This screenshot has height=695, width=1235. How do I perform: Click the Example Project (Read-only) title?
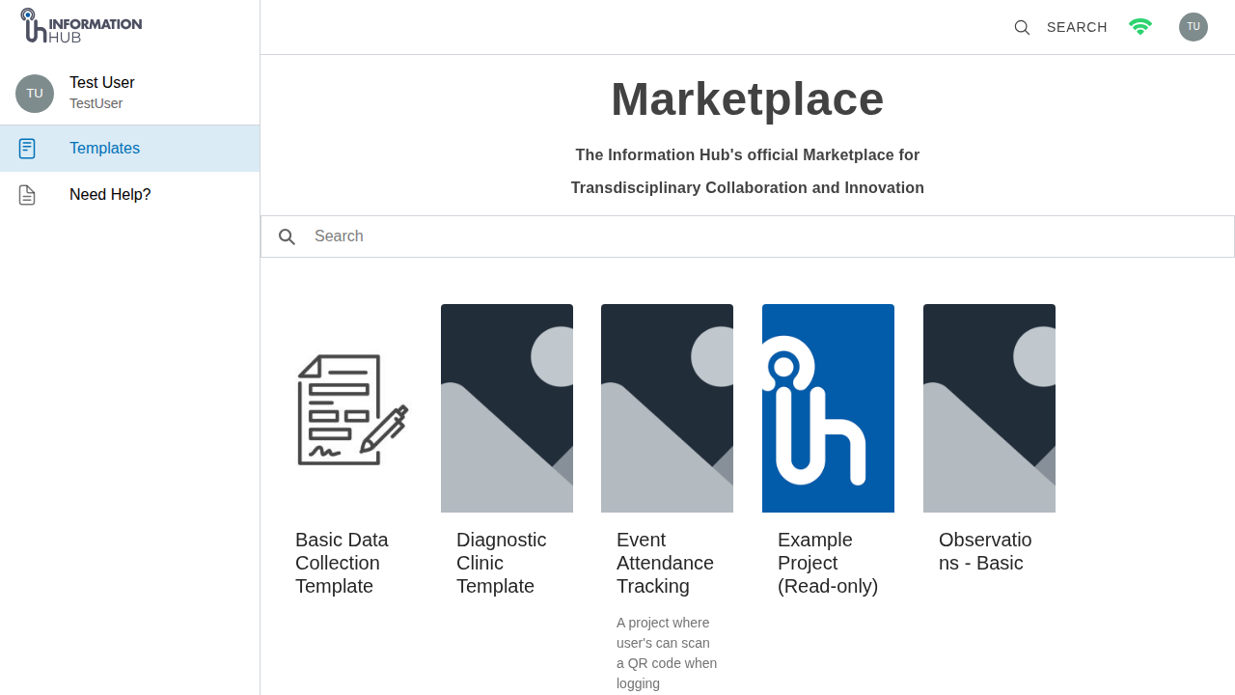pos(828,563)
